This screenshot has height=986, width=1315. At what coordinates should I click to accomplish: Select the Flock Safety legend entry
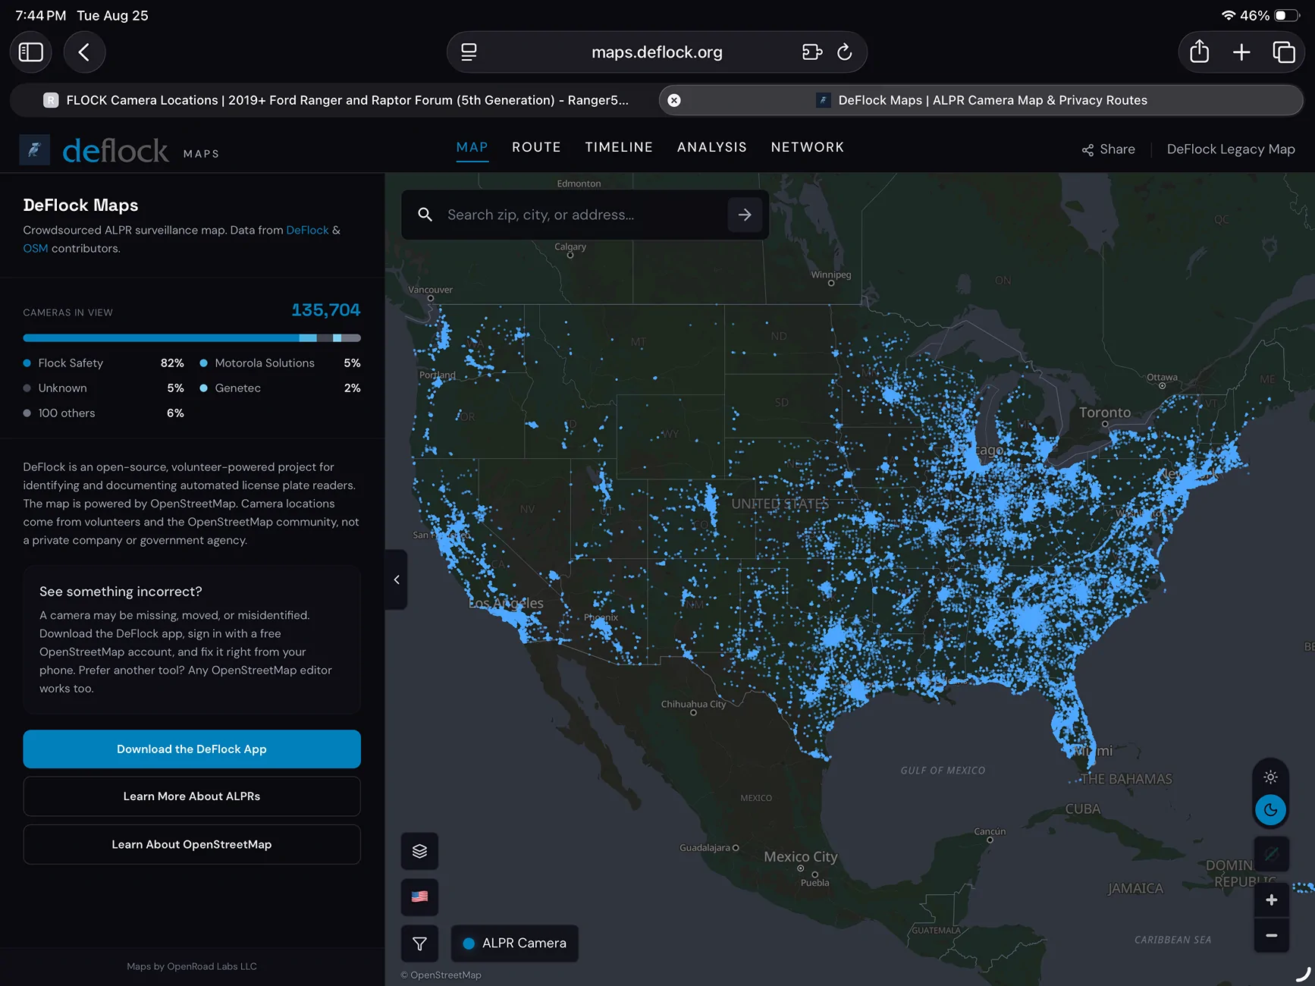coord(104,363)
